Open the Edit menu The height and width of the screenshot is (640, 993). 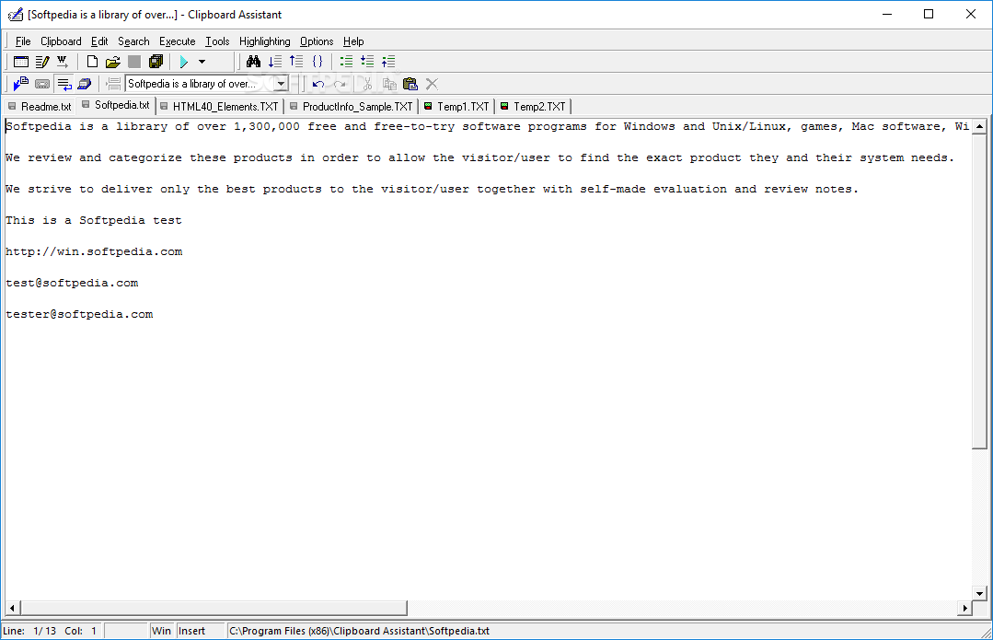pyautogui.click(x=99, y=41)
